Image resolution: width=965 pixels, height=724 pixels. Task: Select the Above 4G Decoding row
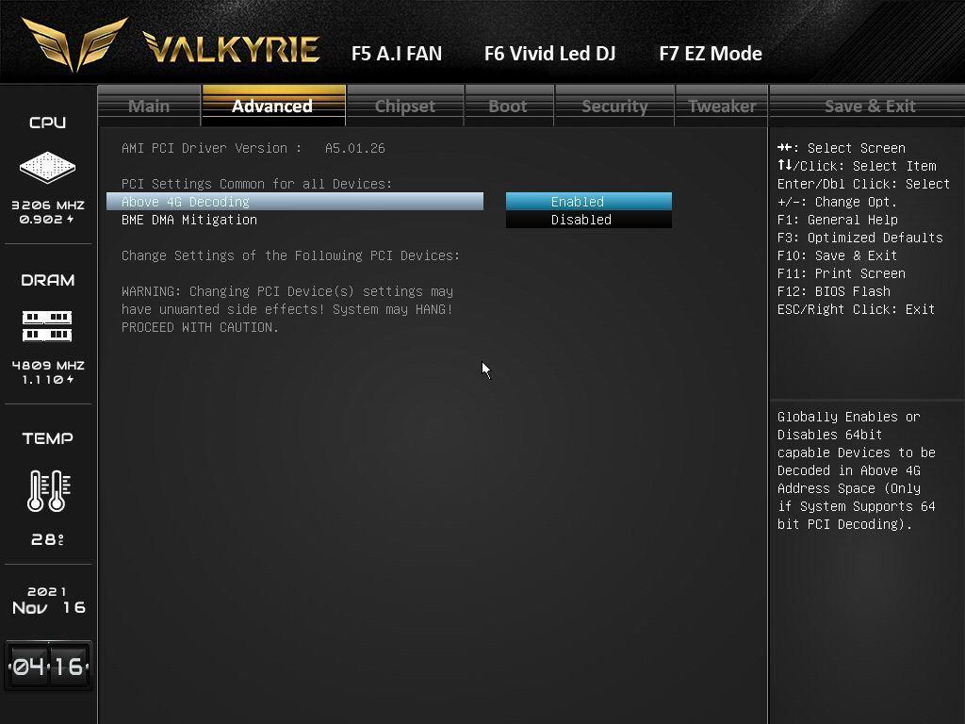295,202
